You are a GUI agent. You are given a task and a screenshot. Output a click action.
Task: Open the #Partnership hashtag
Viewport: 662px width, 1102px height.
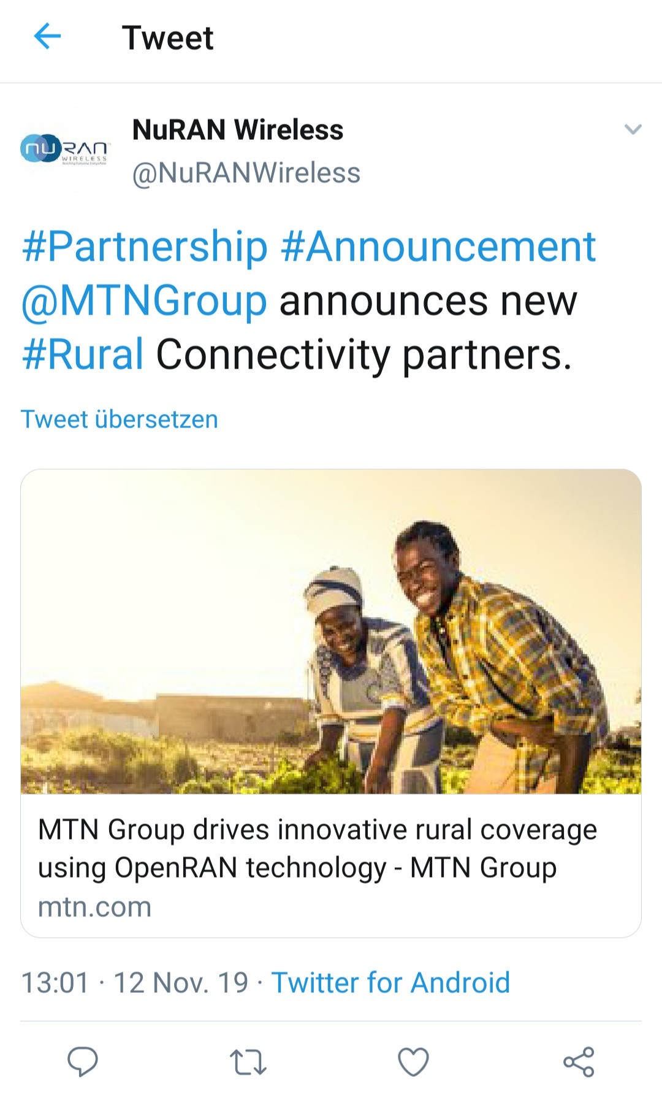(145, 247)
